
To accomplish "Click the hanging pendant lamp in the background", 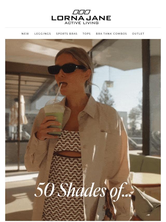I will click(109, 83).
